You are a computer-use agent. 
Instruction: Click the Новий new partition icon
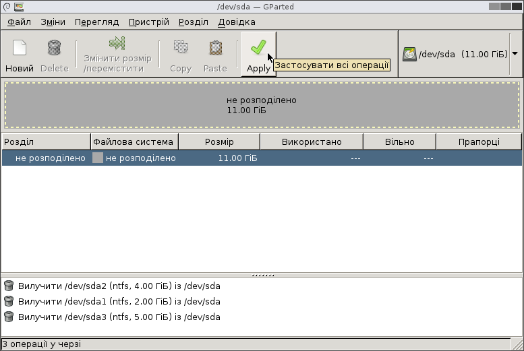[x=20, y=48]
